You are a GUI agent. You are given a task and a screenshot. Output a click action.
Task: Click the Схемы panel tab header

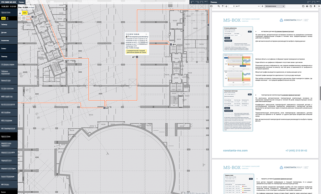click(x=21, y=2)
